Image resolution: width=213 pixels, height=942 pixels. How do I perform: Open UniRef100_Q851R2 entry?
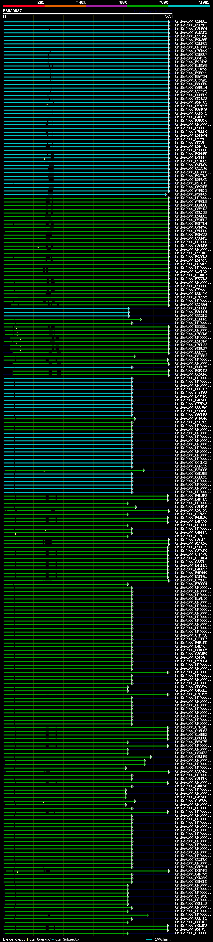[x=191, y=209]
